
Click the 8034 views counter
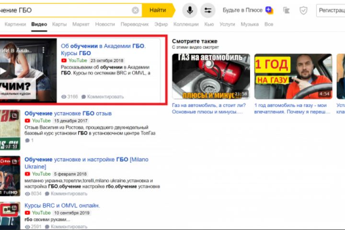pyautogui.click(x=33, y=194)
